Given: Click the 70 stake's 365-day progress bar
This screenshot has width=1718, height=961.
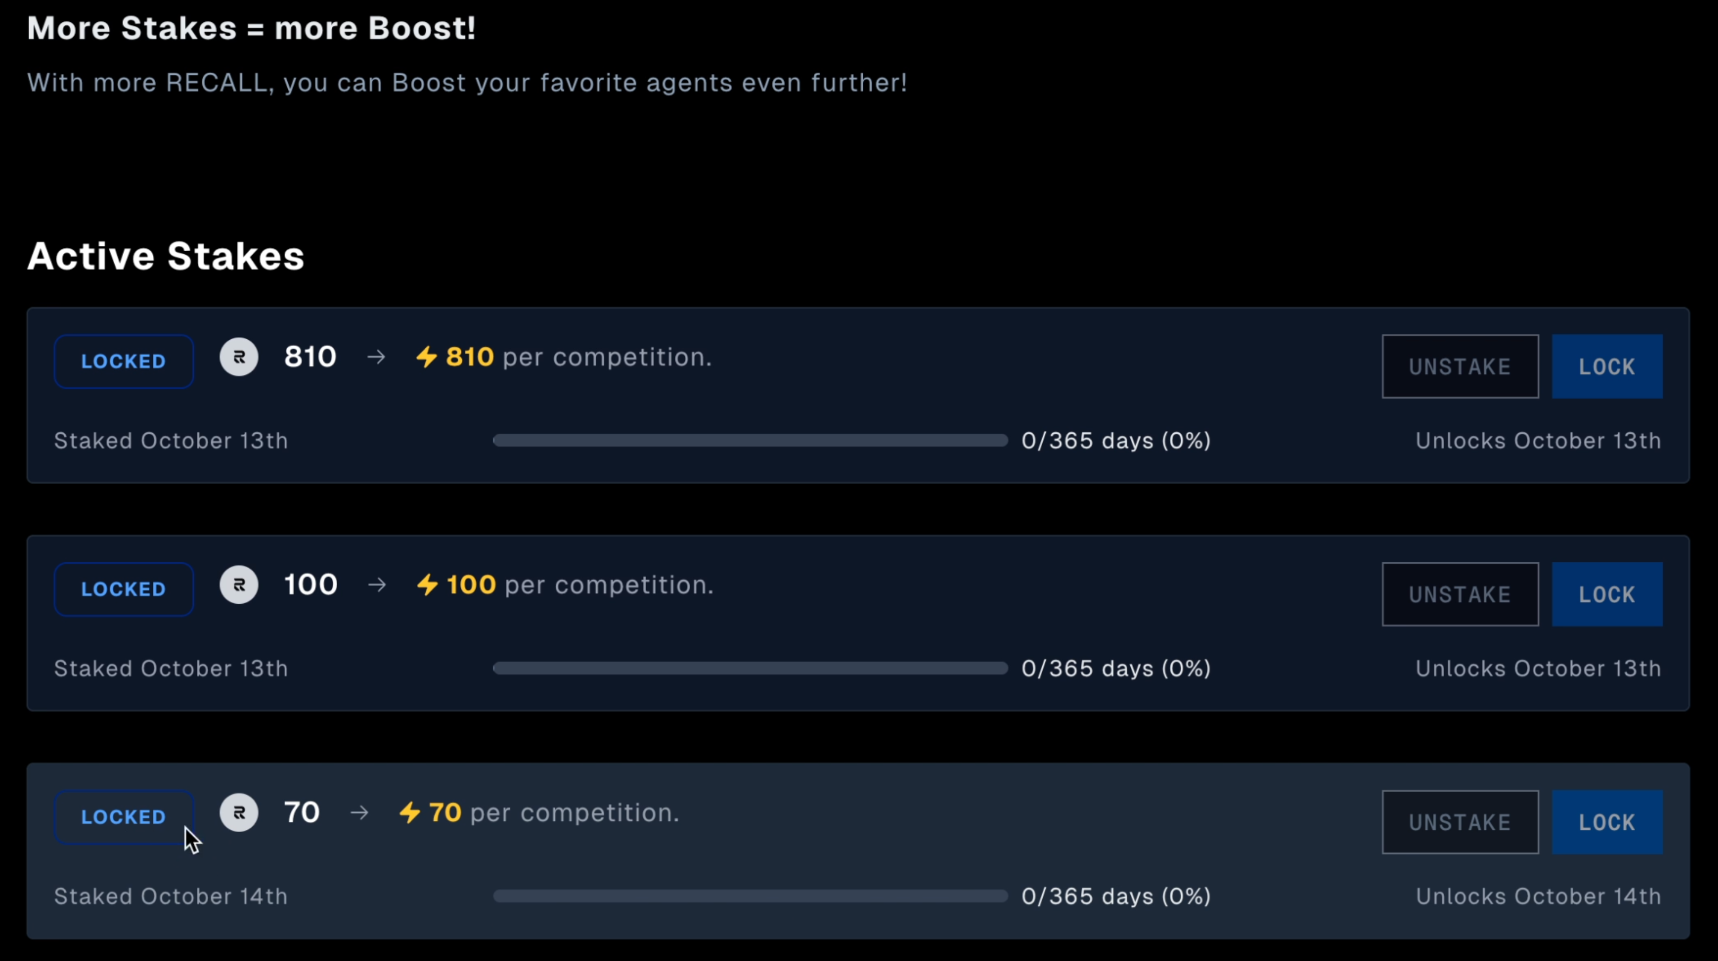Looking at the screenshot, I should pos(750,896).
